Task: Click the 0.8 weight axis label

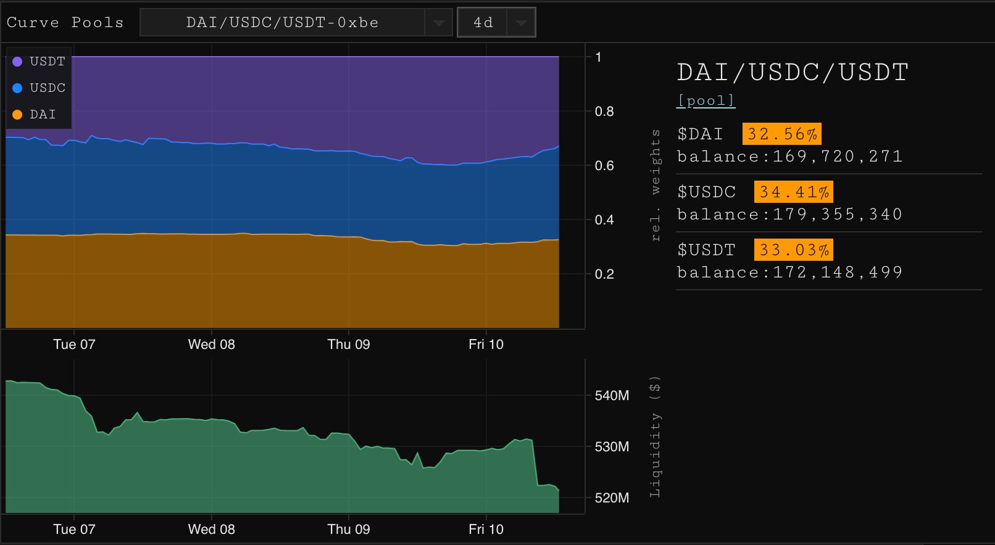Action: click(604, 112)
